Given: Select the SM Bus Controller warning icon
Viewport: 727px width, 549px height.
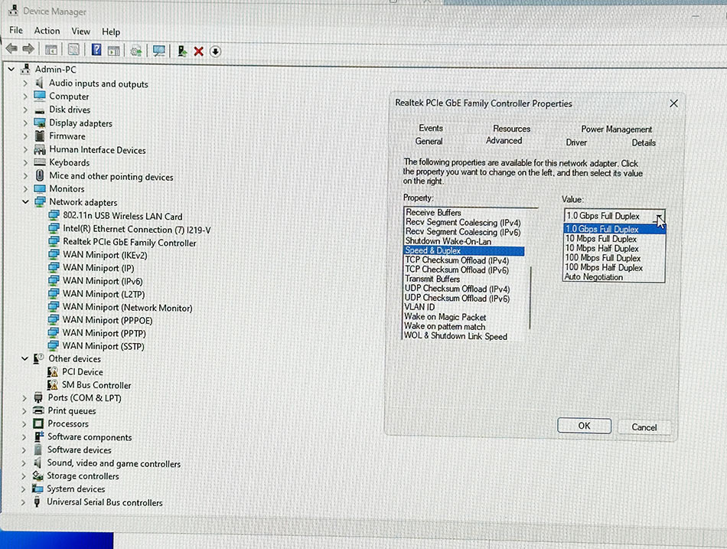Looking at the screenshot, I should pos(52,385).
